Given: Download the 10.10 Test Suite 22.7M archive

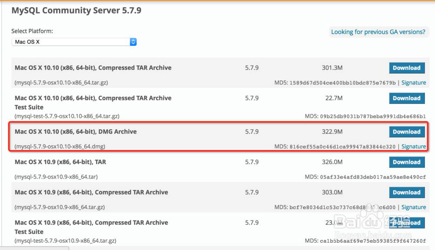Looking at the screenshot, I should coord(407,98).
